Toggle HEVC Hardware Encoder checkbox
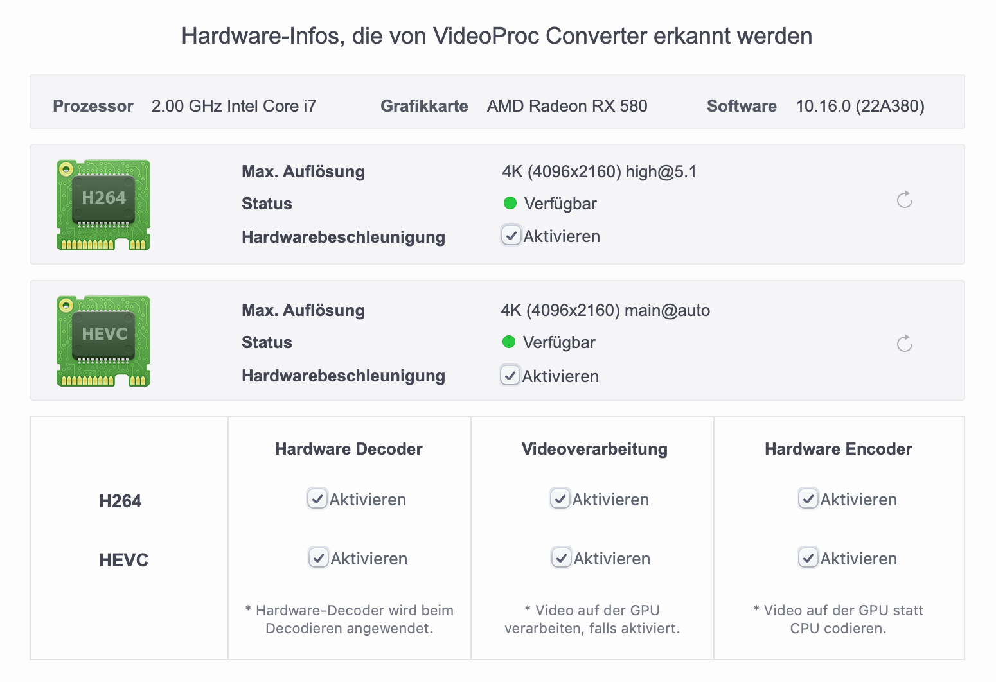 click(808, 557)
